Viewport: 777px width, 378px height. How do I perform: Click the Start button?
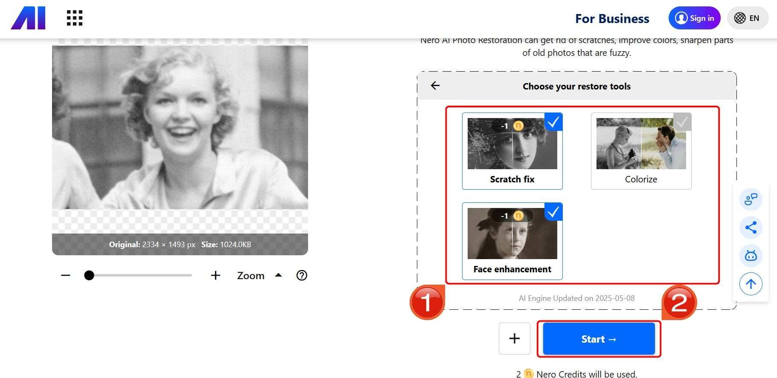coord(599,339)
